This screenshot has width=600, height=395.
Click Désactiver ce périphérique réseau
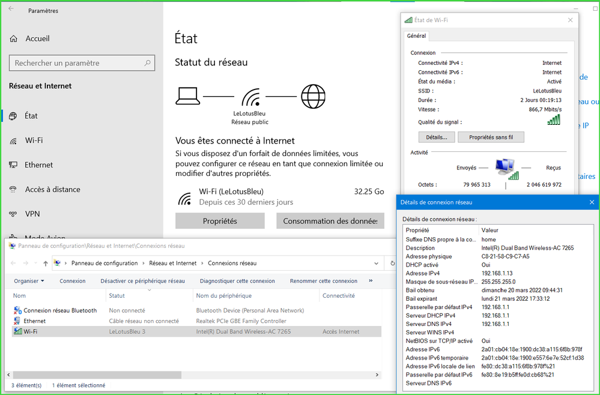142,281
